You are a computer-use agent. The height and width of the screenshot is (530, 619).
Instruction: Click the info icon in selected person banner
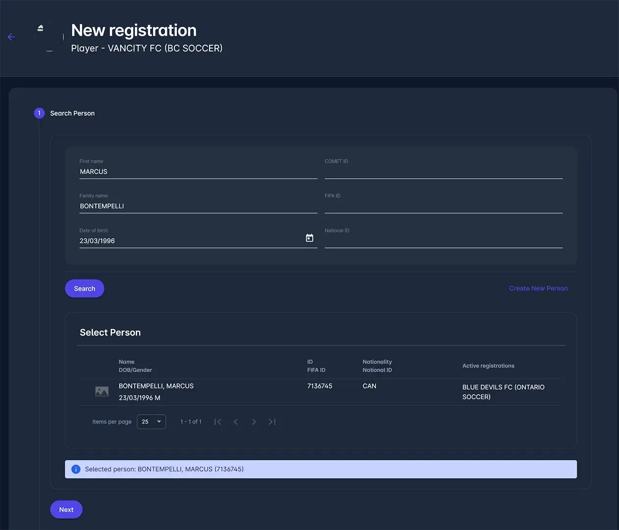point(76,469)
